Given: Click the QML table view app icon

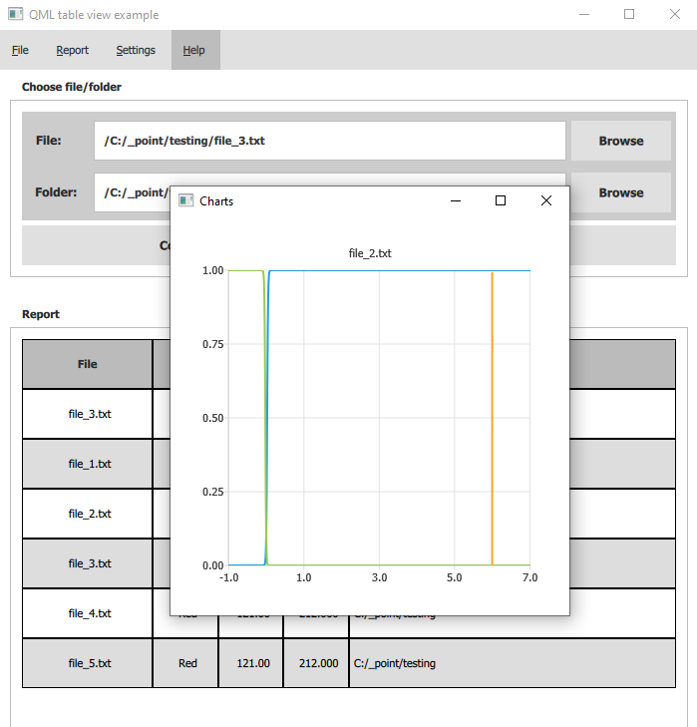Looking at the screenshot, I should point(15,15).
